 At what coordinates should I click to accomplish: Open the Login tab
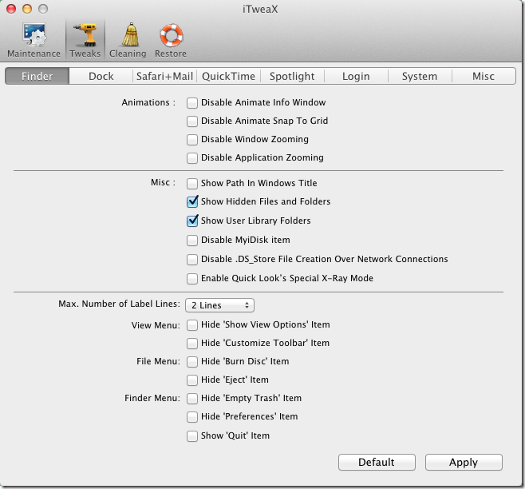tap(356, 76)
